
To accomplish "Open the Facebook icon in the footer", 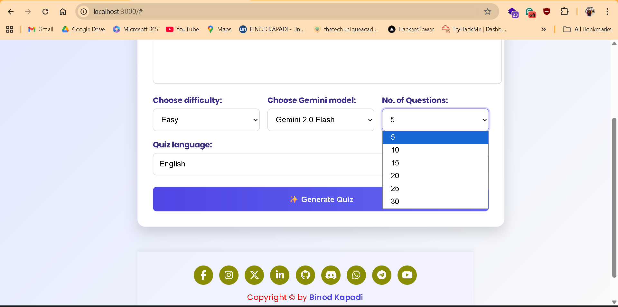I will (203, 275).
